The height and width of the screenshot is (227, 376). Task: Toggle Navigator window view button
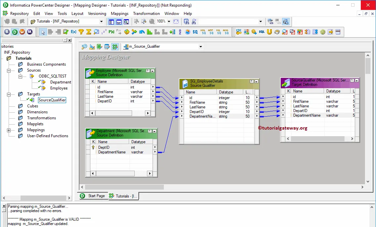click(111, 22)
